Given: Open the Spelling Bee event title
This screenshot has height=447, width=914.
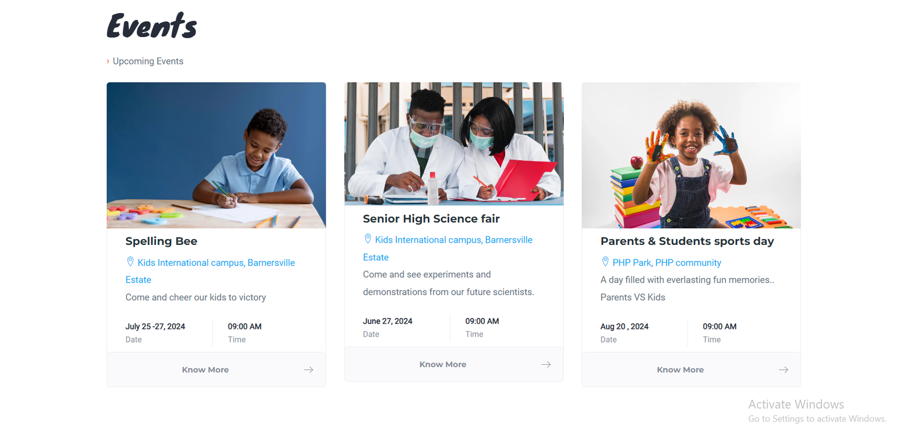Looking at the screenshot, I should pos(161,241).
